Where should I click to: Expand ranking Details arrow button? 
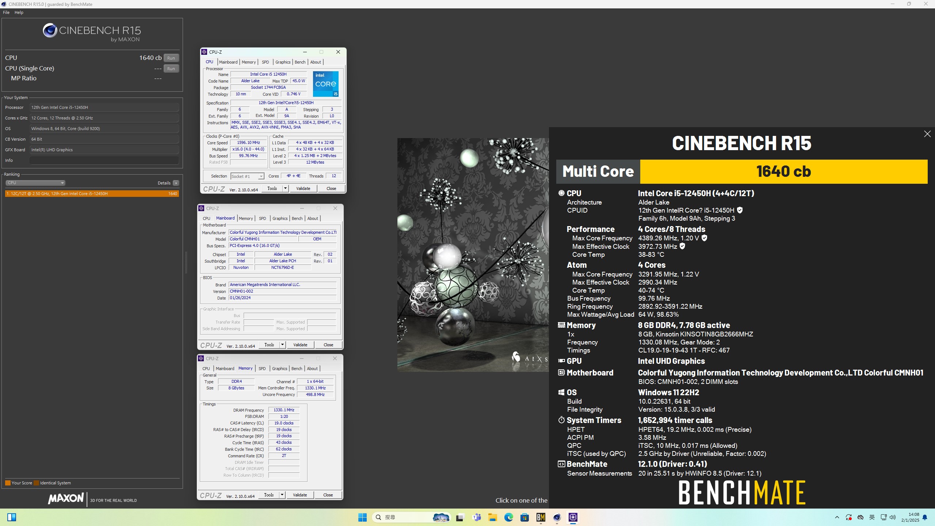176,183
